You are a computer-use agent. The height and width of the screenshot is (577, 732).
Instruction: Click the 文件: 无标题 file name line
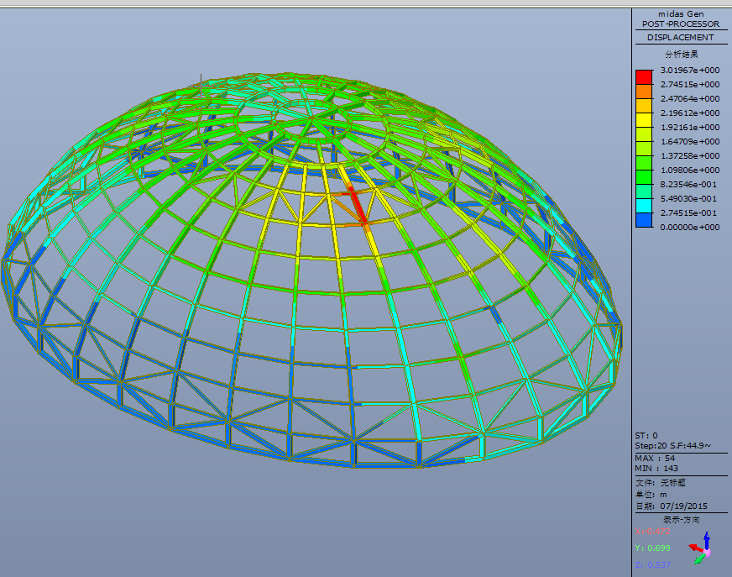pyautogui.click(x=661, y=483)
